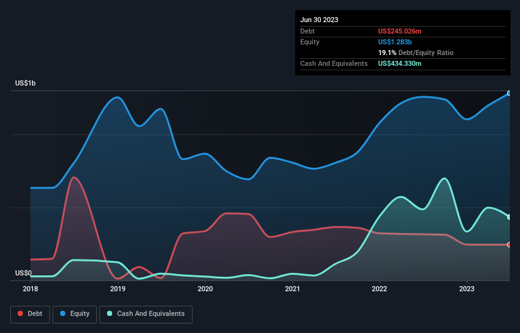The height and width of the screenshot is (333, 520).
Task: Click the US$245.026m debt value
Action: click(x=400, y=31)
